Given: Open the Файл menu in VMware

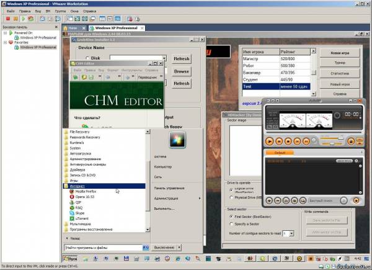Looking at the screenshot, I should [x=11, y=11].
